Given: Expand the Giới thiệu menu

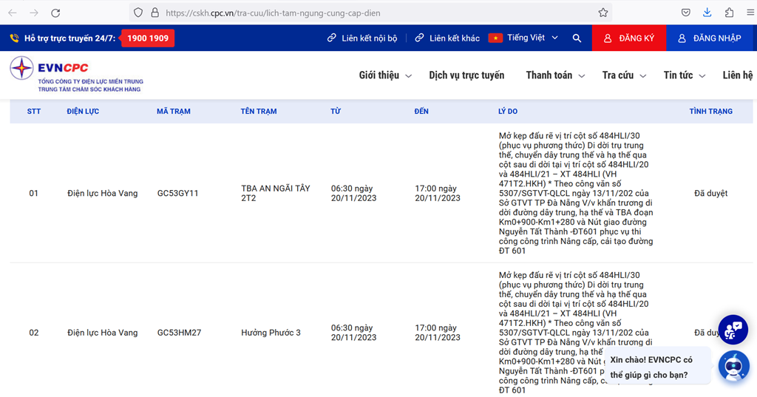Looking at the screenshot, I should click(383, 75).
